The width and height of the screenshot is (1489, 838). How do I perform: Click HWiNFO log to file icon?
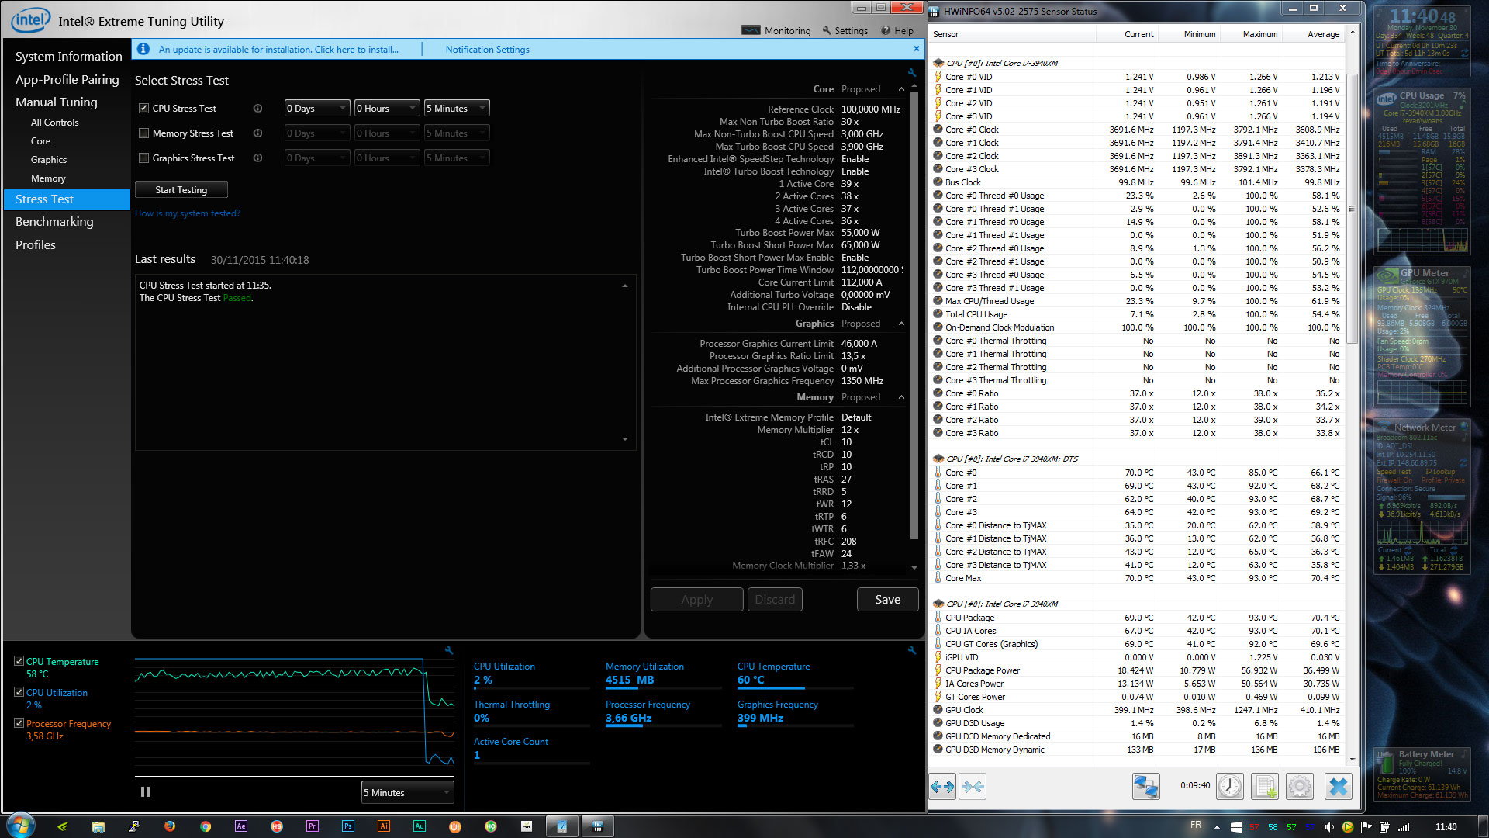point(1265,787)
